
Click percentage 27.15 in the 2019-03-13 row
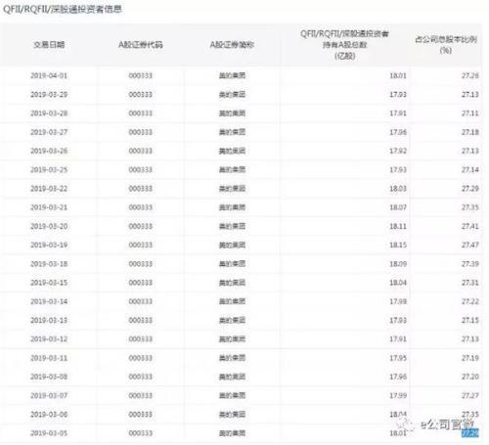(x=470, y=321)
